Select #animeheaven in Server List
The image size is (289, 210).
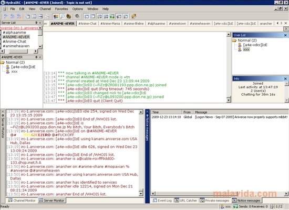point(16,46)
